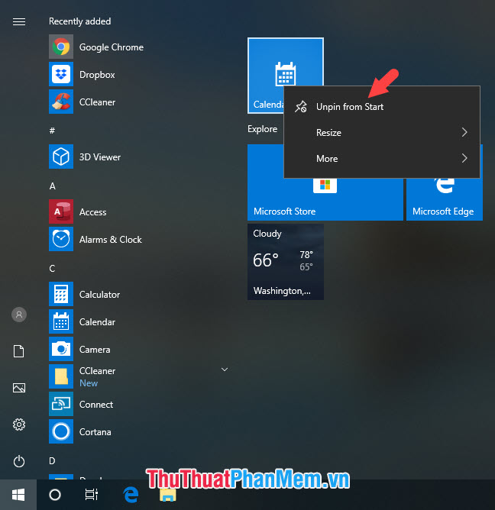Screen dimensions: 495x510
Task: Click the Power button icon
Action: point(19,461)
